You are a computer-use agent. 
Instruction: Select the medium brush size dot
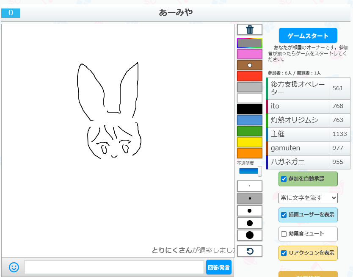(x=250, y=211)
